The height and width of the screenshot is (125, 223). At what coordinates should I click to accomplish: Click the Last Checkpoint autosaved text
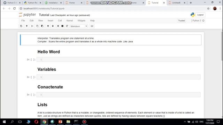click(70, 15)
